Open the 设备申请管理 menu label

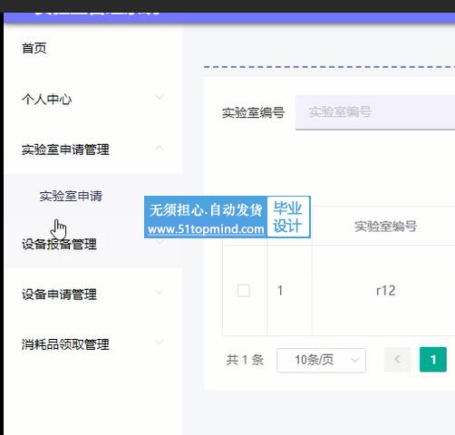point(59,295)
